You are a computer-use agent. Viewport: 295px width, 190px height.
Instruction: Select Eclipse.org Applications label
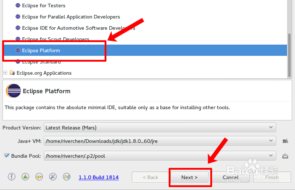pos(44,73)
